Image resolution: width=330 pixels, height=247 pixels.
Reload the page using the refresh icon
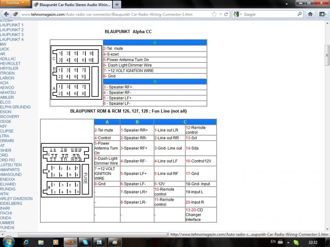226,14
